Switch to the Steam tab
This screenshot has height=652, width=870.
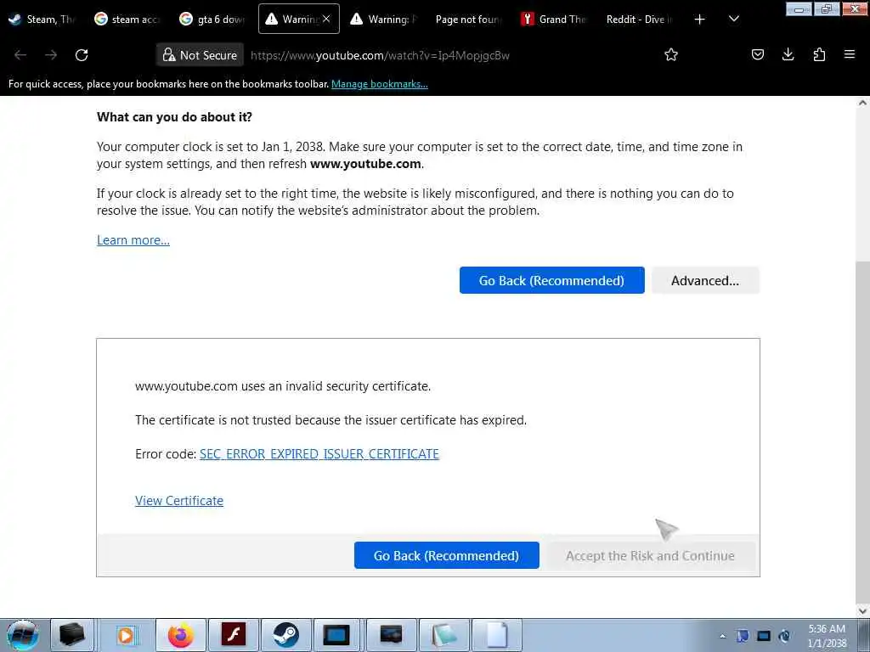(x=42, y=19)
